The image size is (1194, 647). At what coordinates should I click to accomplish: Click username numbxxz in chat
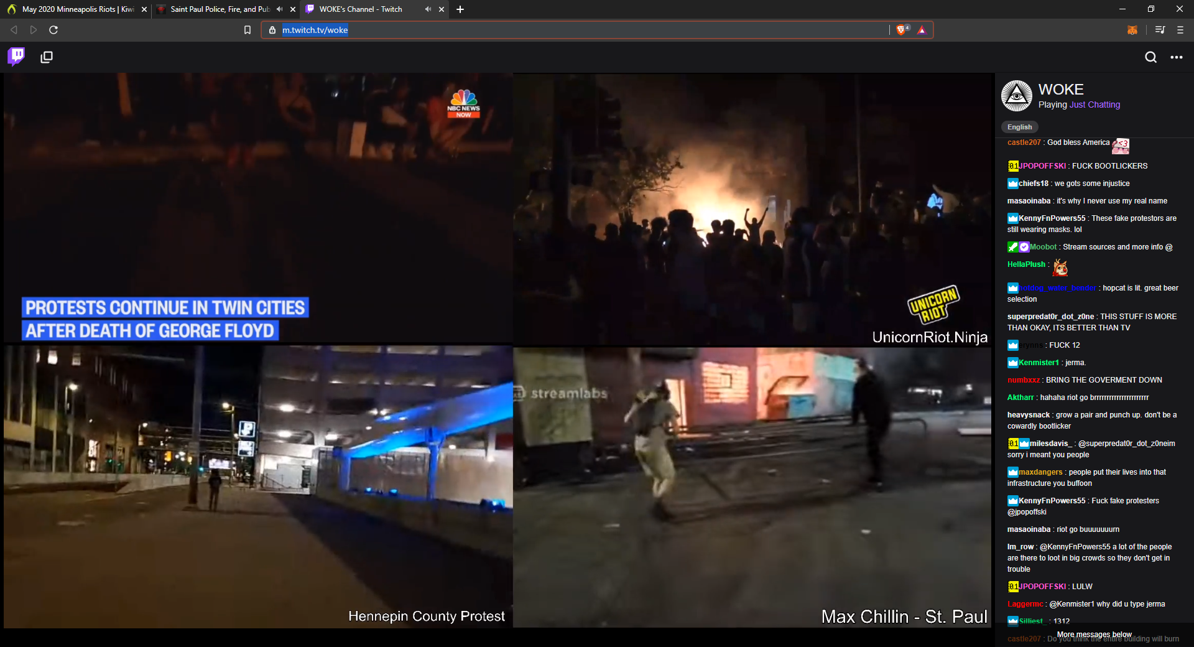(1024, 380)
